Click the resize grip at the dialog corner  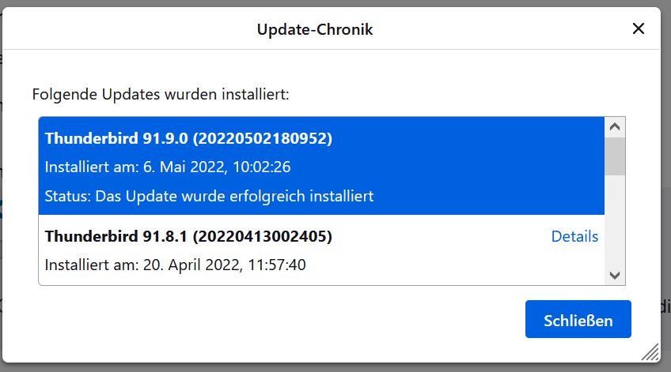[x=650, y=352]
